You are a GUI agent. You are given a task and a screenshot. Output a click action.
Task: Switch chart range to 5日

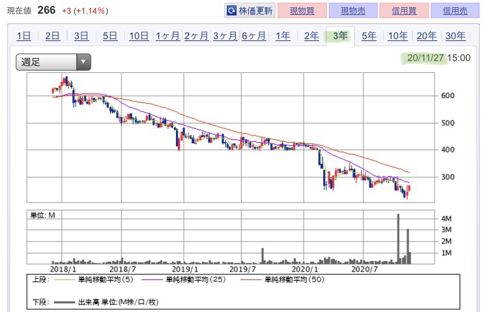[x=110, y=36]
